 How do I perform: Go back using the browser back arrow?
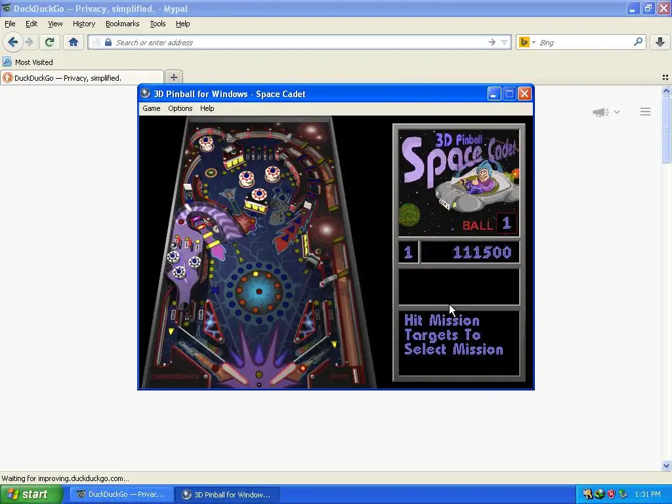pos(13,42)
